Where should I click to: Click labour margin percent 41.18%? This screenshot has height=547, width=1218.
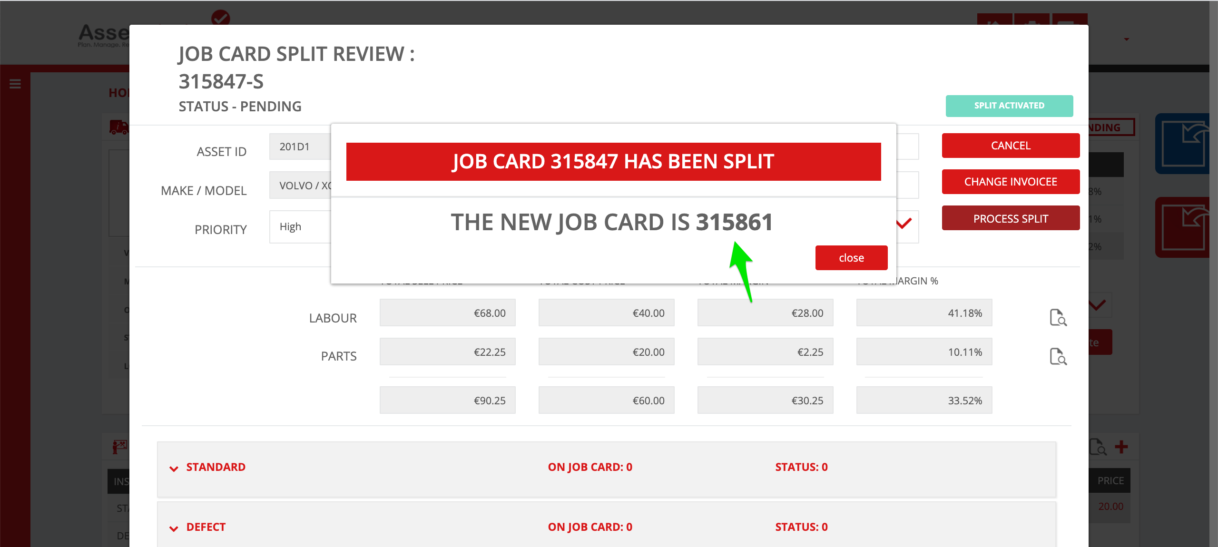(x=924, y=313)
